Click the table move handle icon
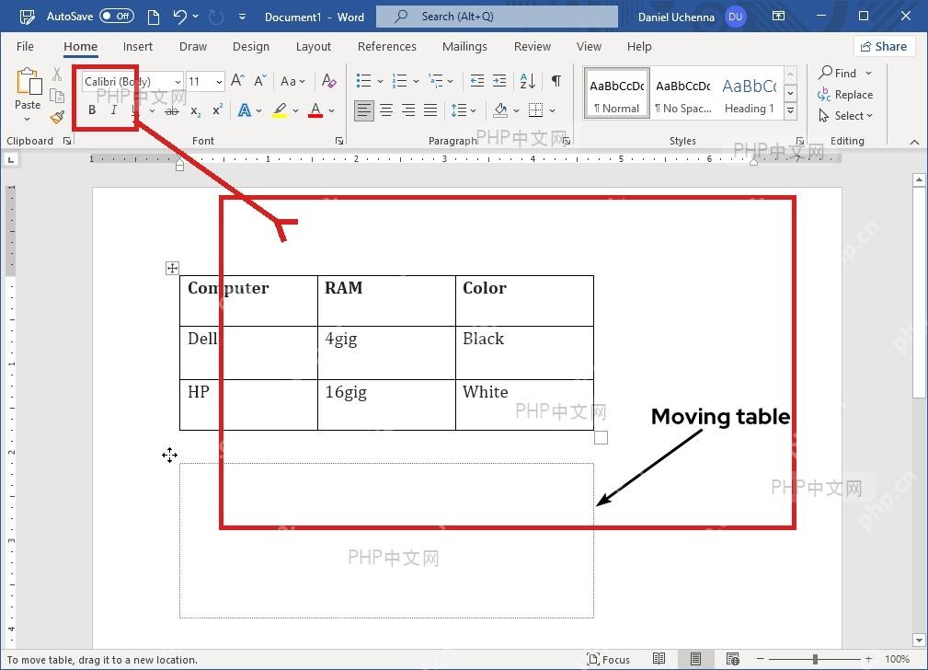The width and height of the screenshot is (928, 670). 172,269
